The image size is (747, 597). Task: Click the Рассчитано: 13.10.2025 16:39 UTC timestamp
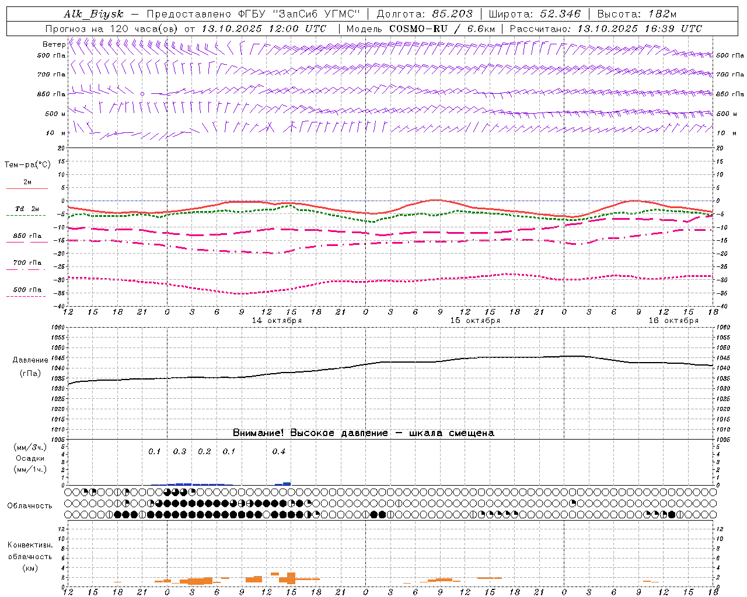[x=606, y=29]
